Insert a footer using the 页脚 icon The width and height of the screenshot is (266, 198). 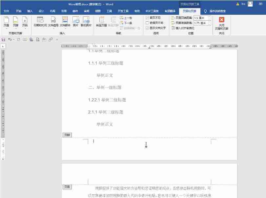pyautogui.click(x=15, y=22)
